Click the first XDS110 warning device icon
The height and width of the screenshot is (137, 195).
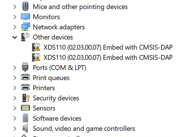pyautogui.click(x=36, y=47)
